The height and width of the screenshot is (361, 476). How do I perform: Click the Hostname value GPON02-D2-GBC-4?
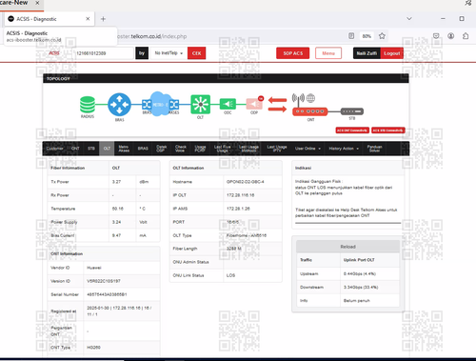pos(245,182)
